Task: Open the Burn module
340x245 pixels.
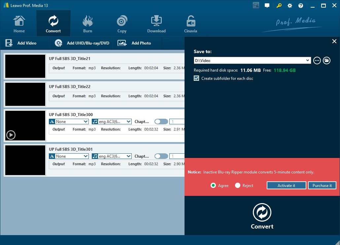Action: point(87,24)
